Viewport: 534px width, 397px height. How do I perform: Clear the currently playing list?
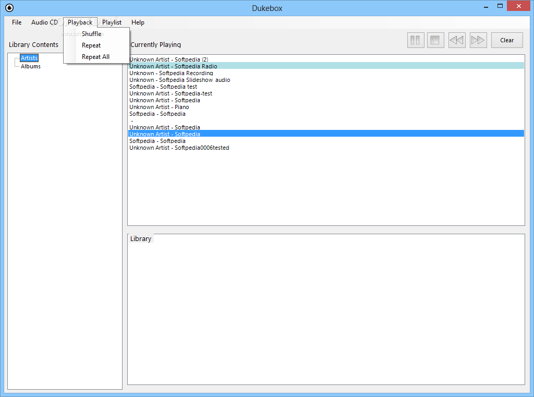tap(507, 40)
